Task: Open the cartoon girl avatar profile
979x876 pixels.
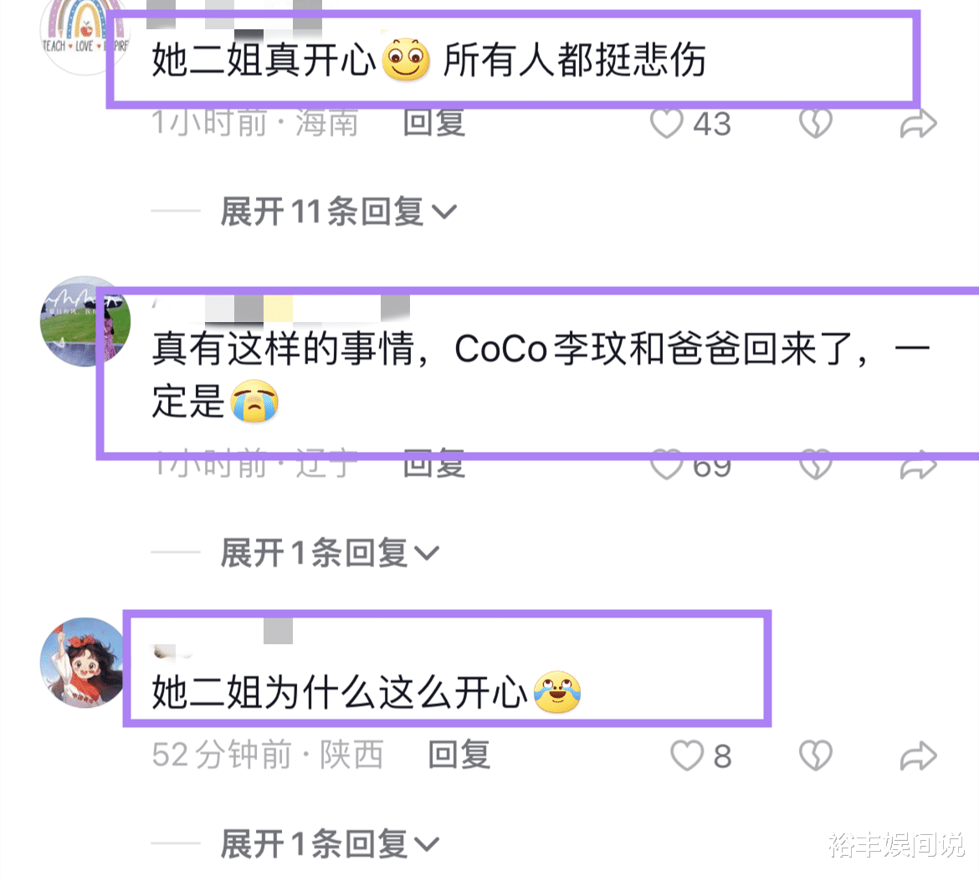Action: (85, 663)
